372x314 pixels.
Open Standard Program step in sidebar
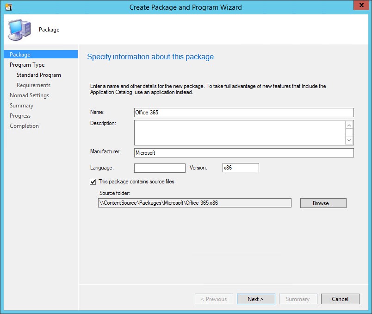[39, 75]
